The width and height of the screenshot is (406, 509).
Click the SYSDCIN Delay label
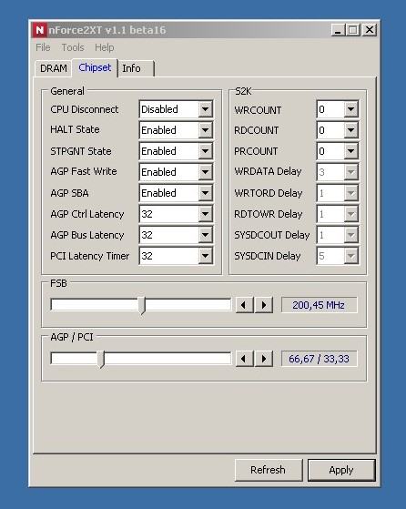click(x=267, y=256)
